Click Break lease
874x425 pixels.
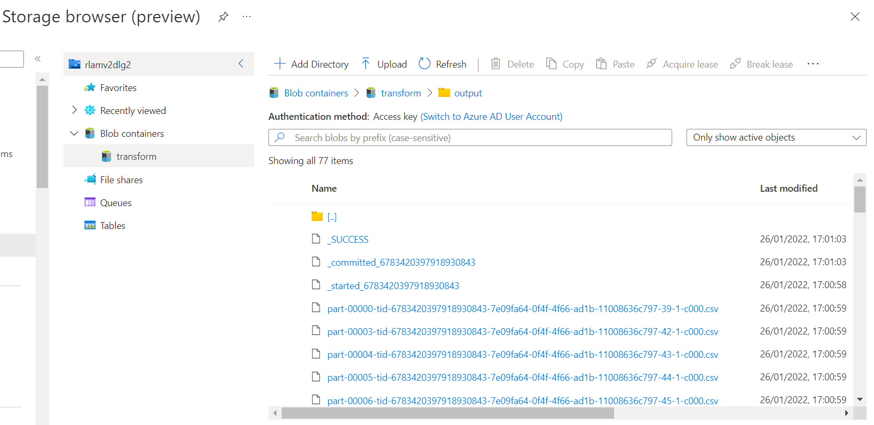761,64
